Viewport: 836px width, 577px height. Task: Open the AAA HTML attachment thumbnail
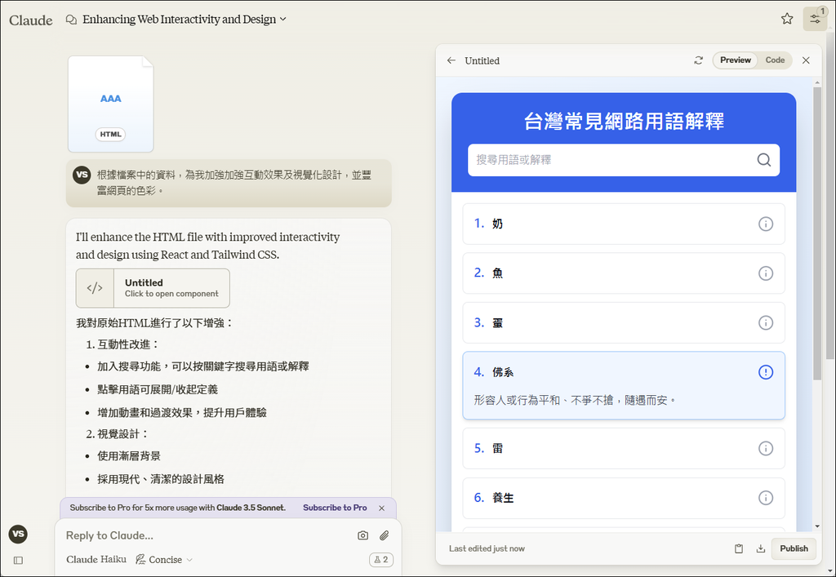point(110,104)
